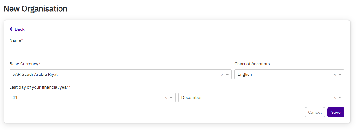The height and width of the screenshot is (130, 358).
Task: Save the new organisation
Action: tap(336, 112)
